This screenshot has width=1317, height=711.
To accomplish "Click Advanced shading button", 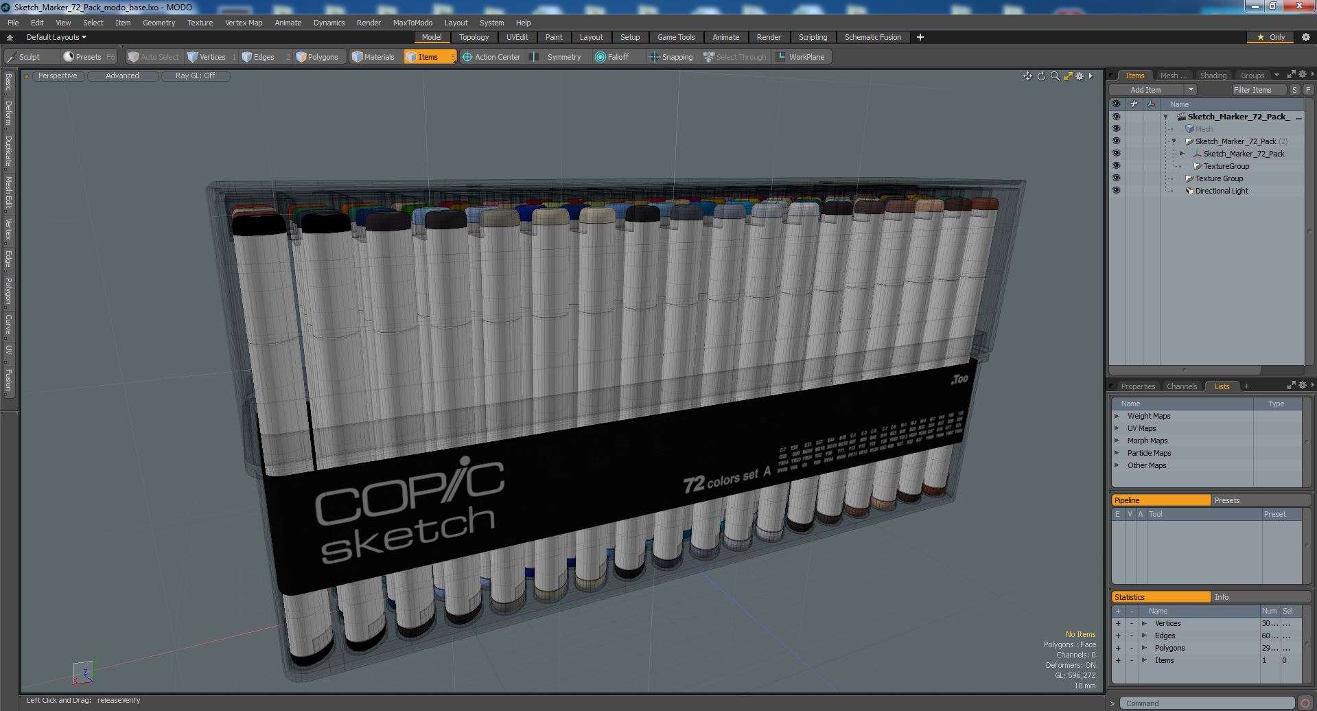I will point(122,76).
